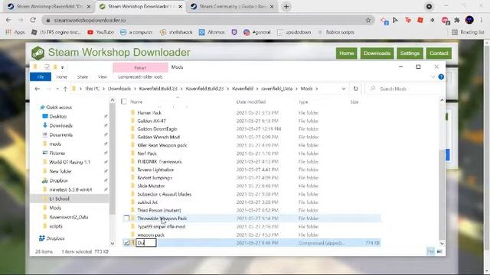Click the file rename text box
The image size is (490, 275).
tap(146, 243)
